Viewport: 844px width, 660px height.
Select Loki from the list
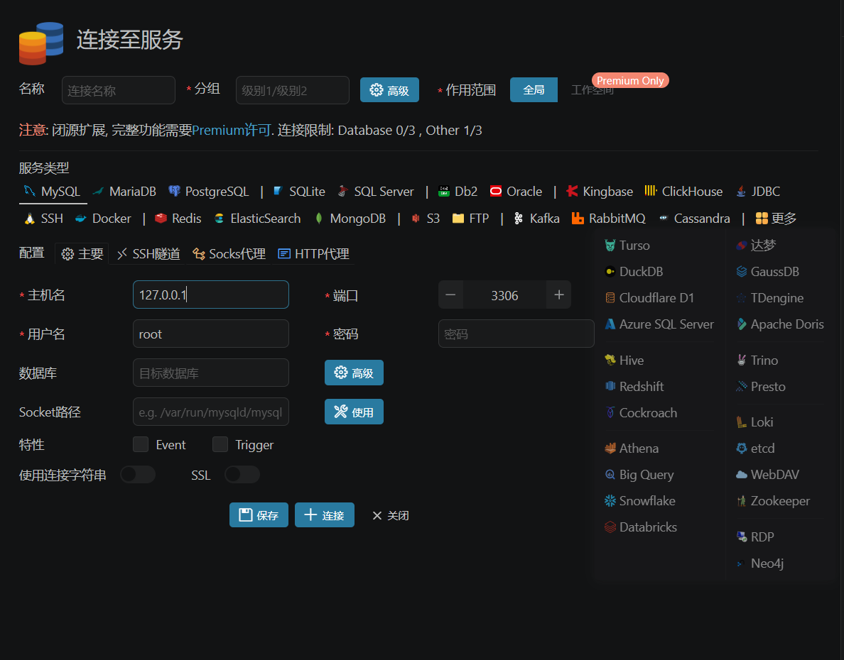pyautogui.click(x=754, y=422)
